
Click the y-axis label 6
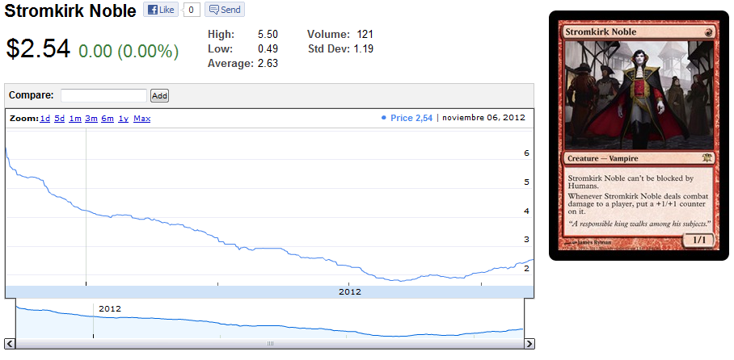click(526, 153)
